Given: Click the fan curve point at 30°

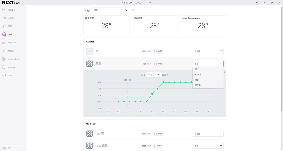Looking at the screenshot, I should click(x=130, y=102).
